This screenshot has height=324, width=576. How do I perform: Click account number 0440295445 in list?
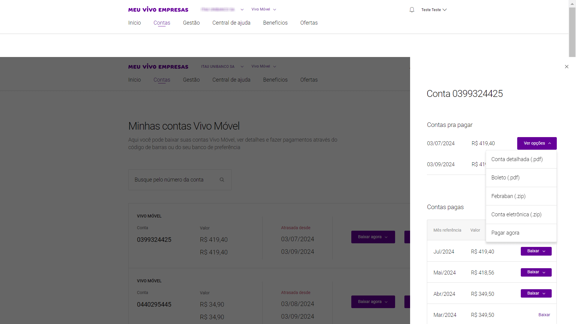pyautogui.click(x=154, y=304)
